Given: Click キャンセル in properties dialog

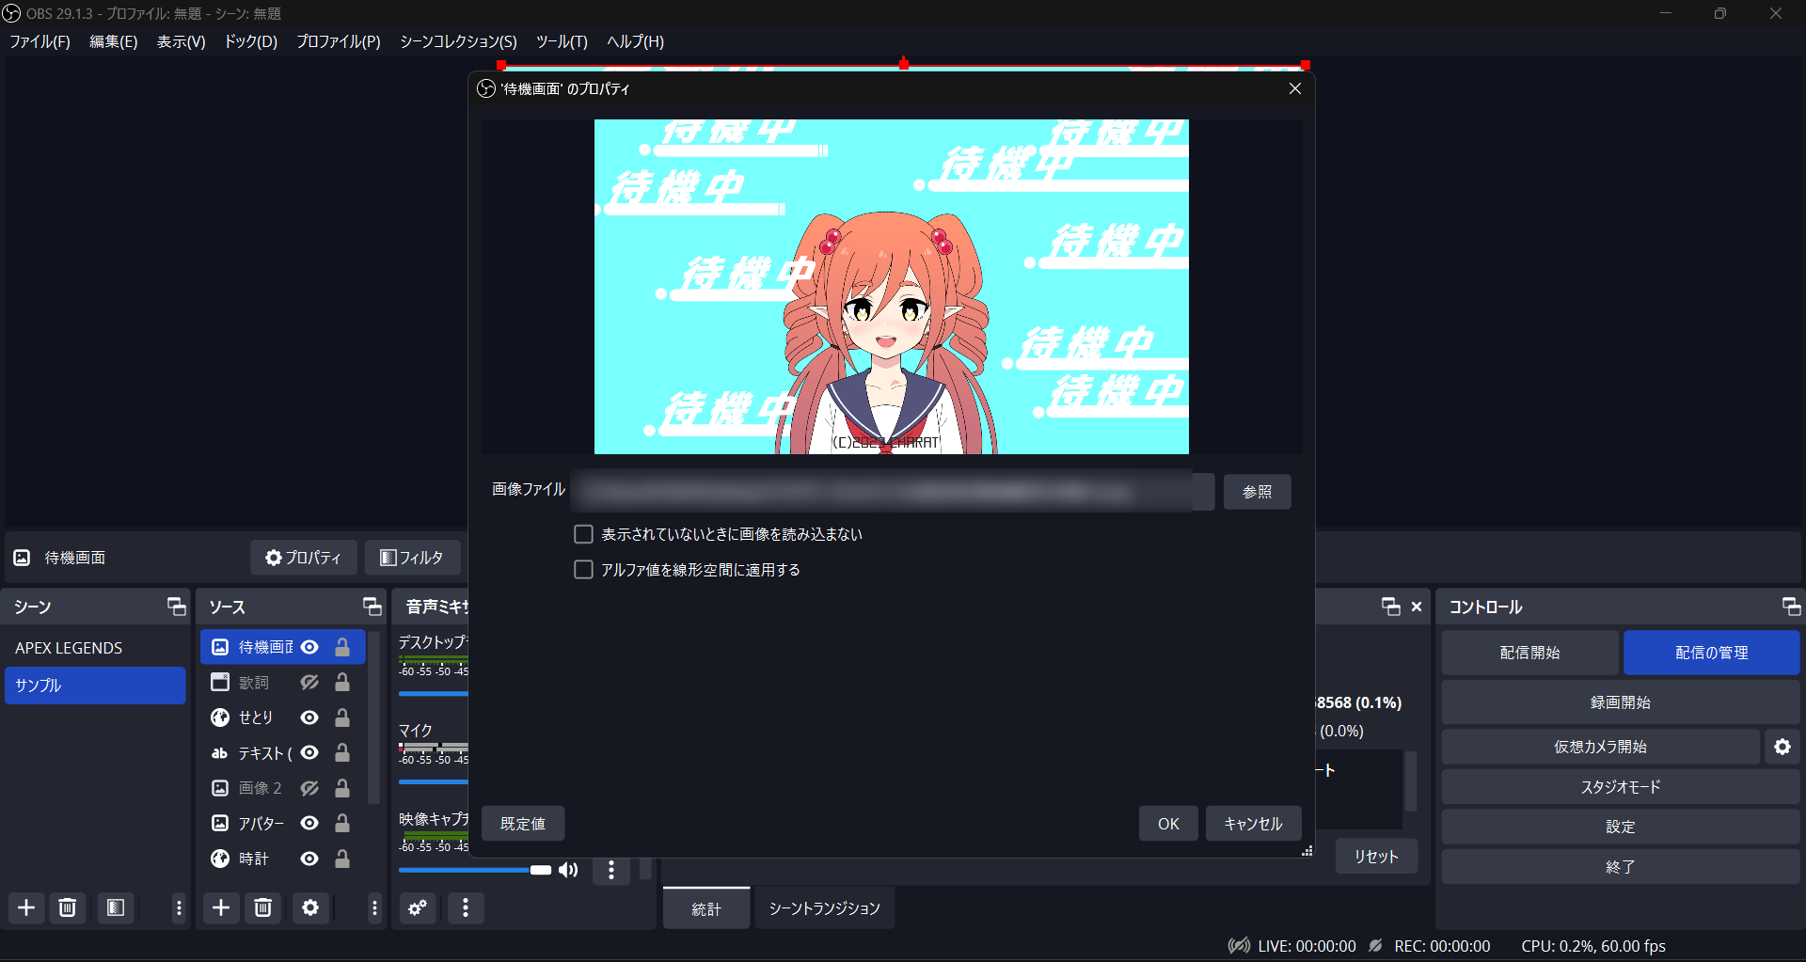Looking at the screenshot, I should tap(1253, 824).
